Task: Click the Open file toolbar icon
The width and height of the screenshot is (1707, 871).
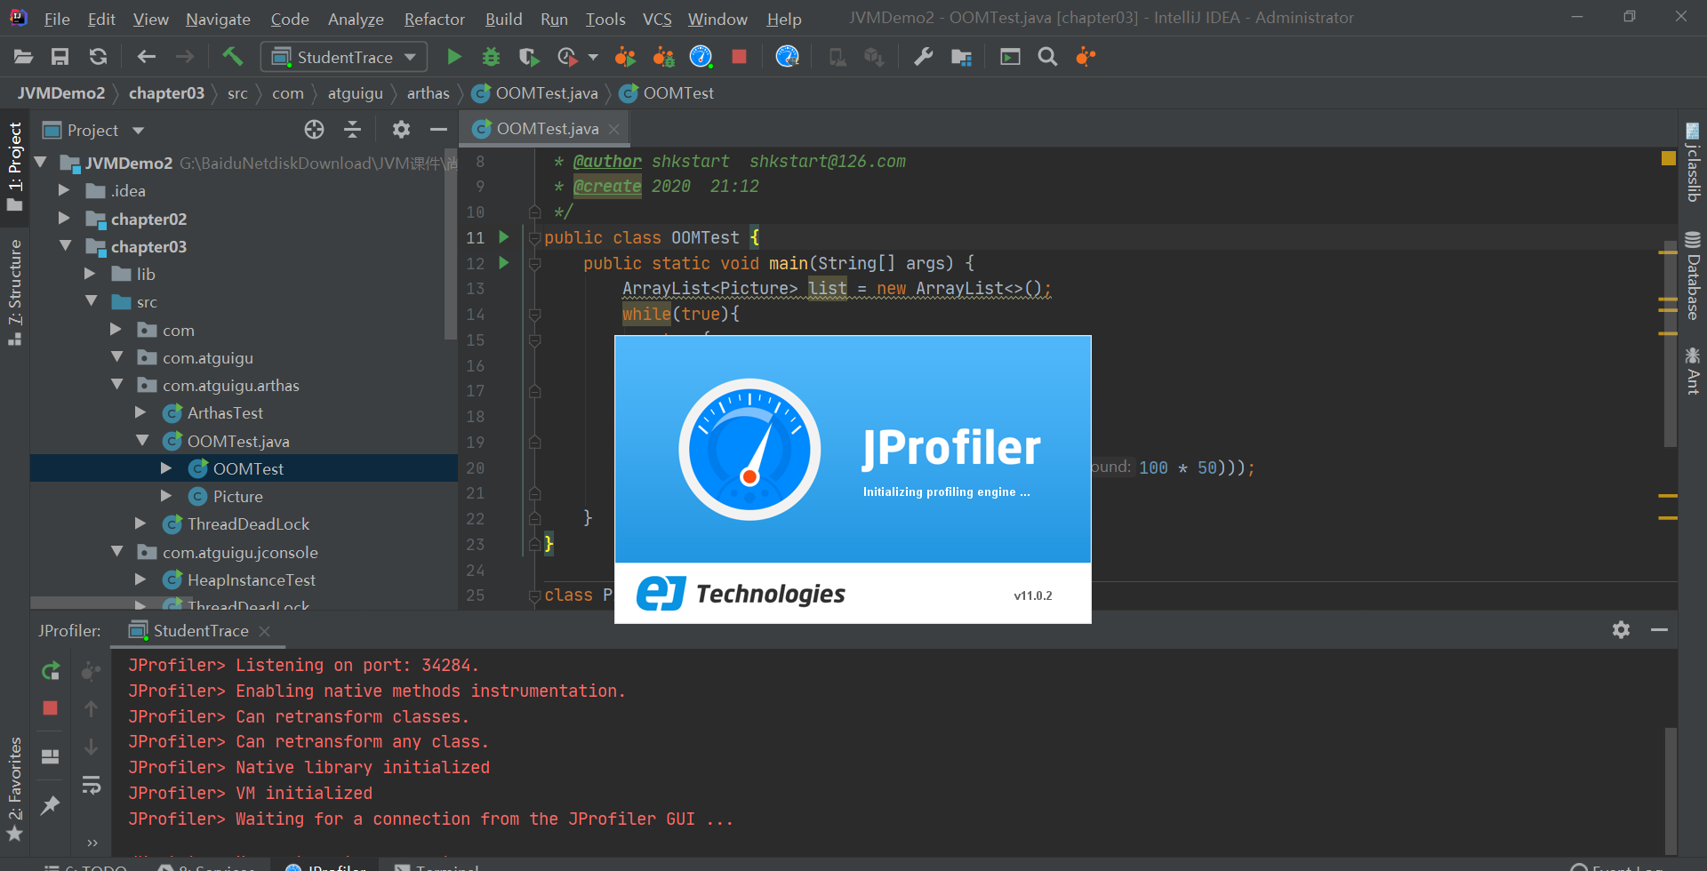Action: (x=24, y=58)
